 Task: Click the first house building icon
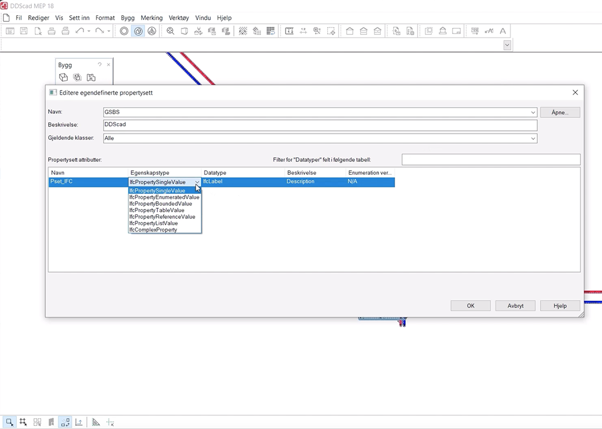tap(350, 31)
